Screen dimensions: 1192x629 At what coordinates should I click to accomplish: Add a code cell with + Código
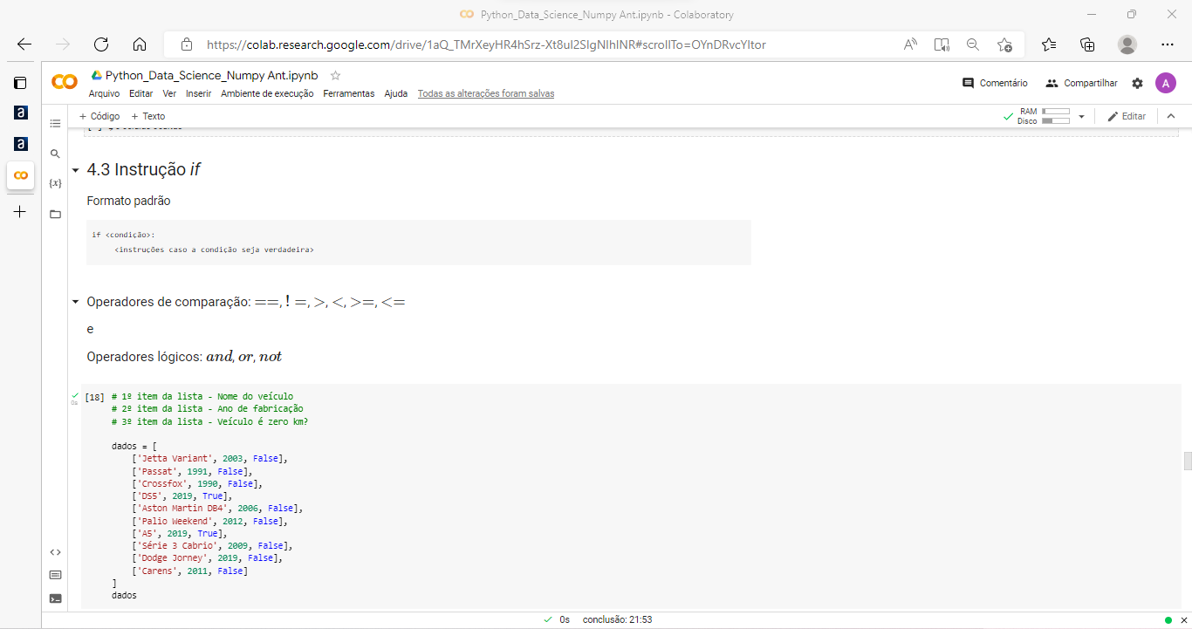(99, 116)
